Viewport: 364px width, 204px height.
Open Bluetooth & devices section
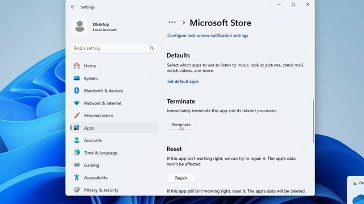[114, 91]
